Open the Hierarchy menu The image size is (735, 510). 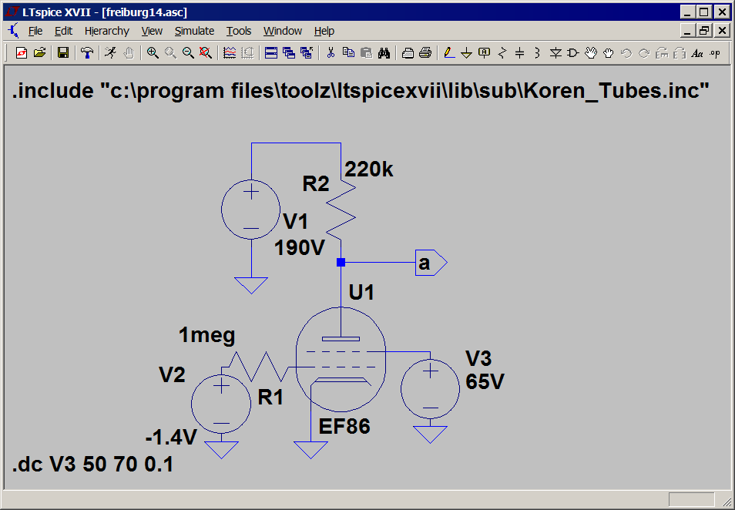pyautogui.click(x=107, y=31)
